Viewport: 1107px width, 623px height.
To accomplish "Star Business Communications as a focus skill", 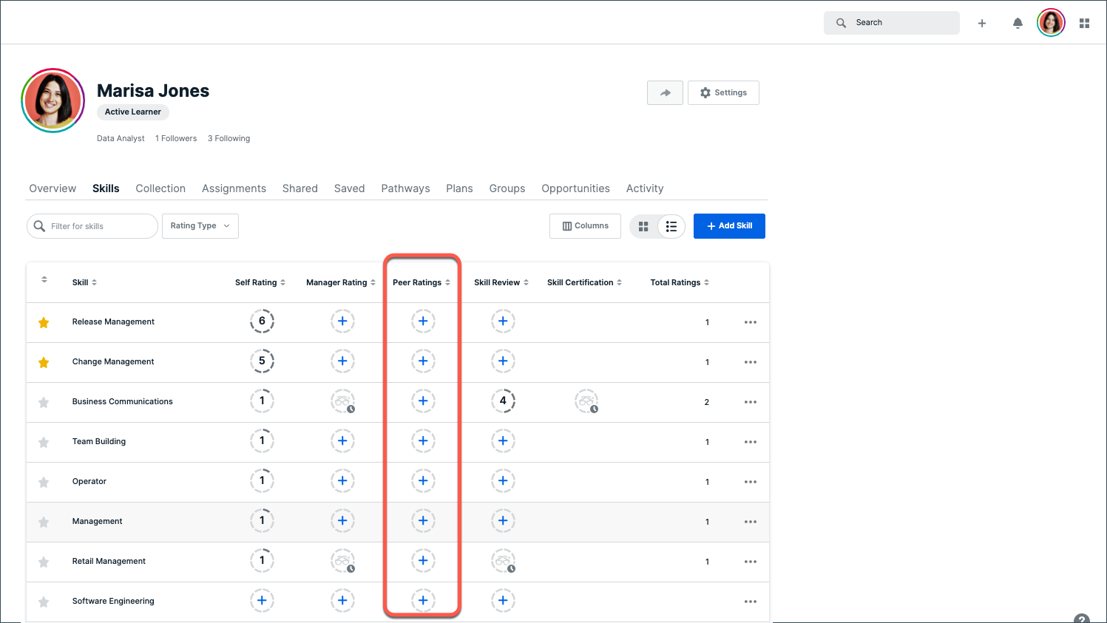I will 43,401.
